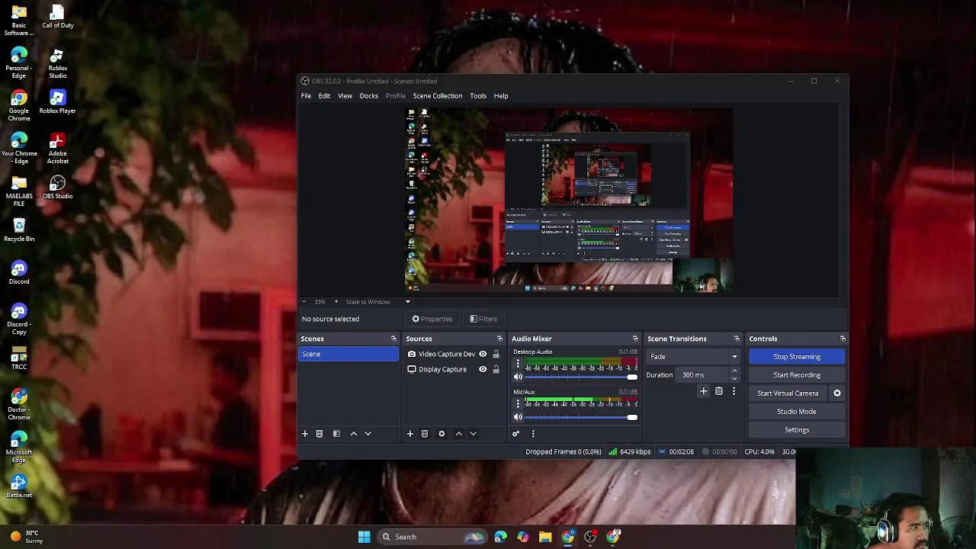Open source Properties button
This screenshot has width=976, height=549.
click(432, 319)
